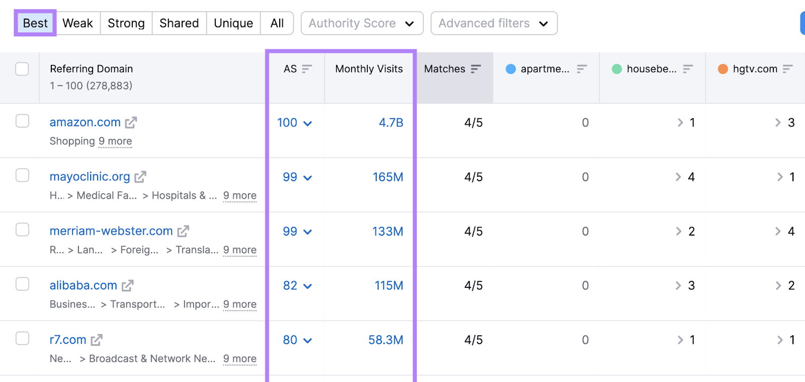This screenshot has height=382, width=805.
Task: Check the alibaba.com row checkbox
Action: tap(22, 284)
